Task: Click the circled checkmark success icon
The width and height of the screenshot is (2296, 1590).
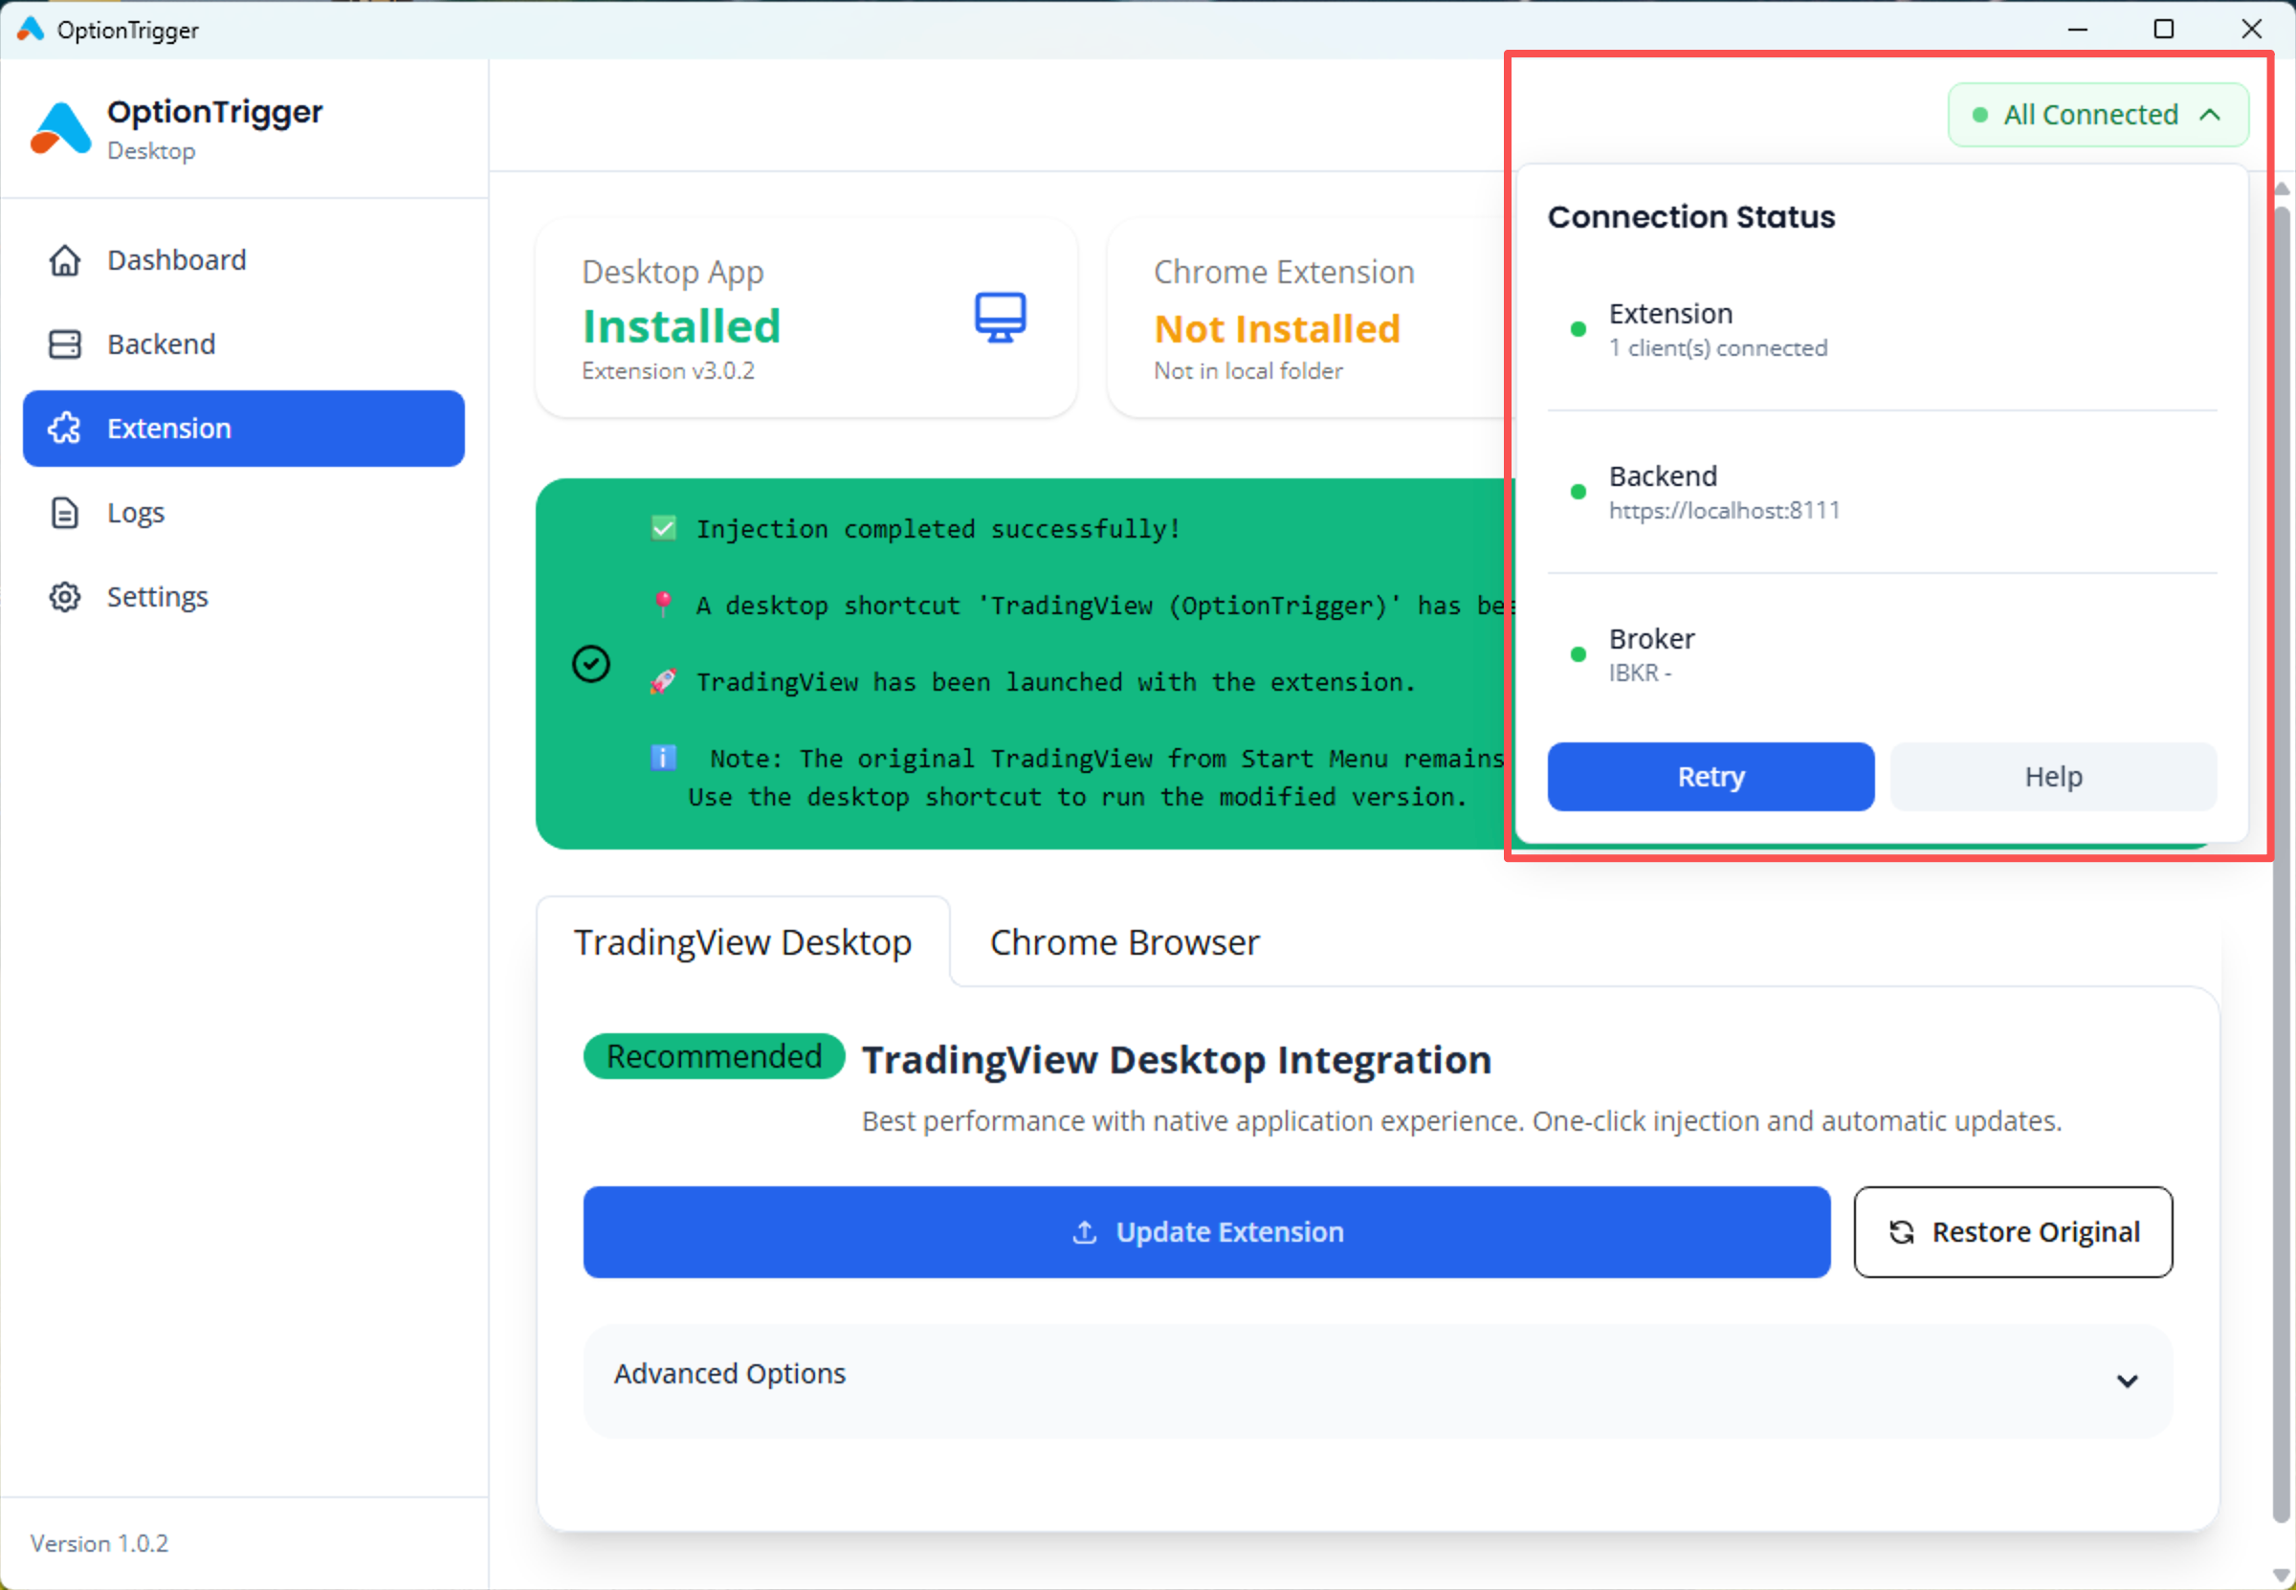Action: (590, 664)
